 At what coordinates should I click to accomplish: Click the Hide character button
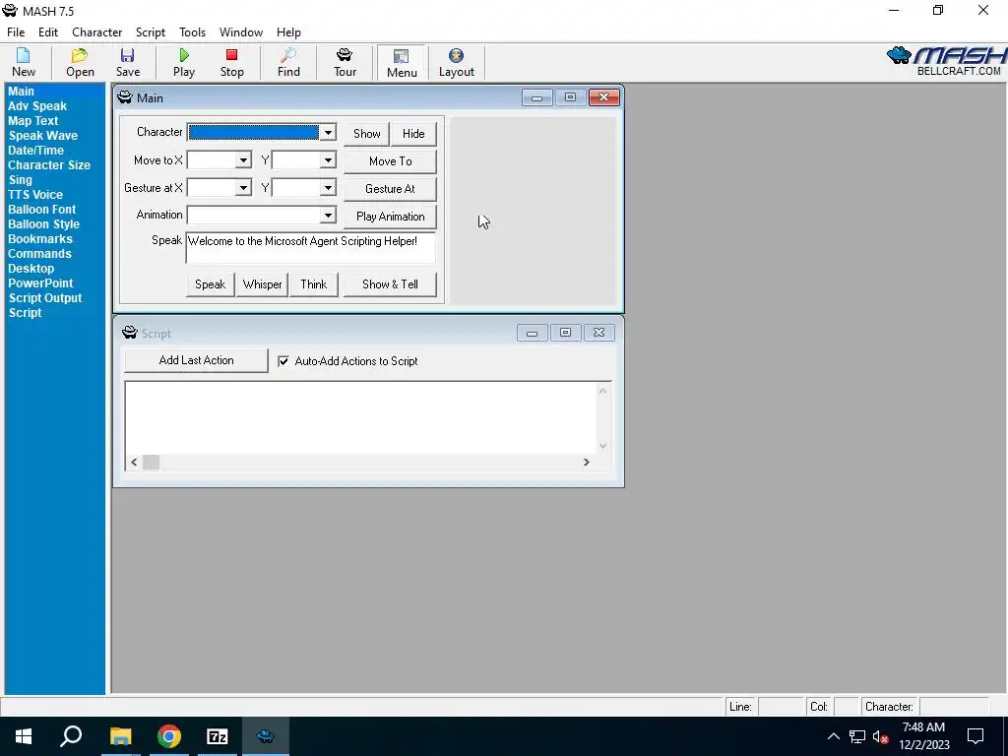413,134
